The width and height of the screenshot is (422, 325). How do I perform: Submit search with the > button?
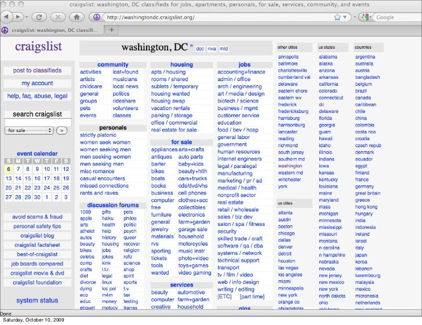click(x=61, y=130)
